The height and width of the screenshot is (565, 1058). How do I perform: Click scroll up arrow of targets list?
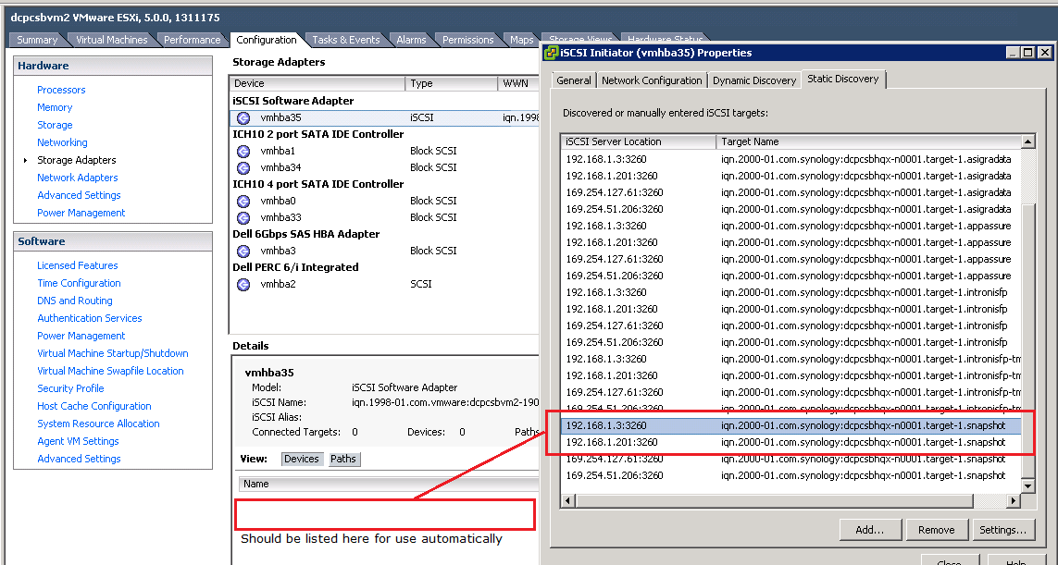(1027, 141)
